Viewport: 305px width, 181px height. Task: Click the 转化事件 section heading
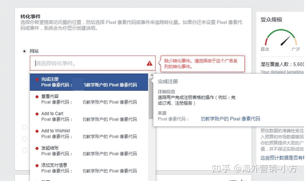pyautogui.click(x=31, y=17)
